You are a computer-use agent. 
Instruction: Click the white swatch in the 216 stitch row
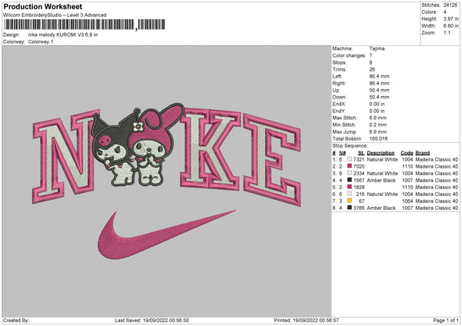pyautogui.click(x=350, y=194)
